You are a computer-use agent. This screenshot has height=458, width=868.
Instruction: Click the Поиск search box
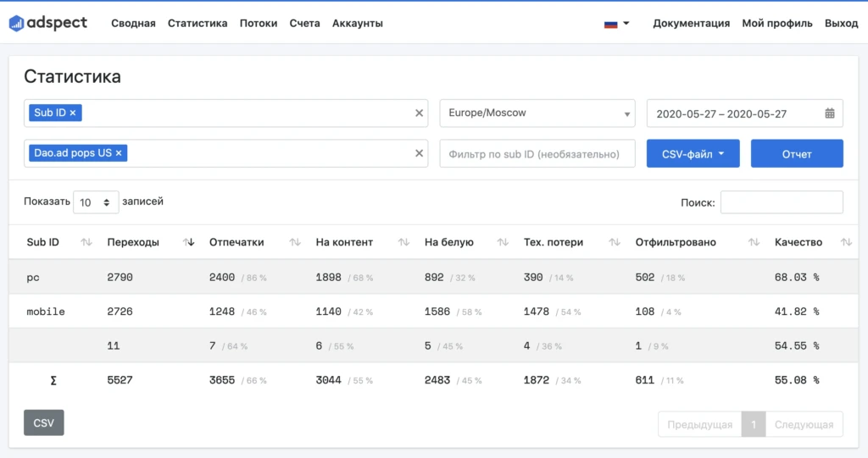(782, 201)
